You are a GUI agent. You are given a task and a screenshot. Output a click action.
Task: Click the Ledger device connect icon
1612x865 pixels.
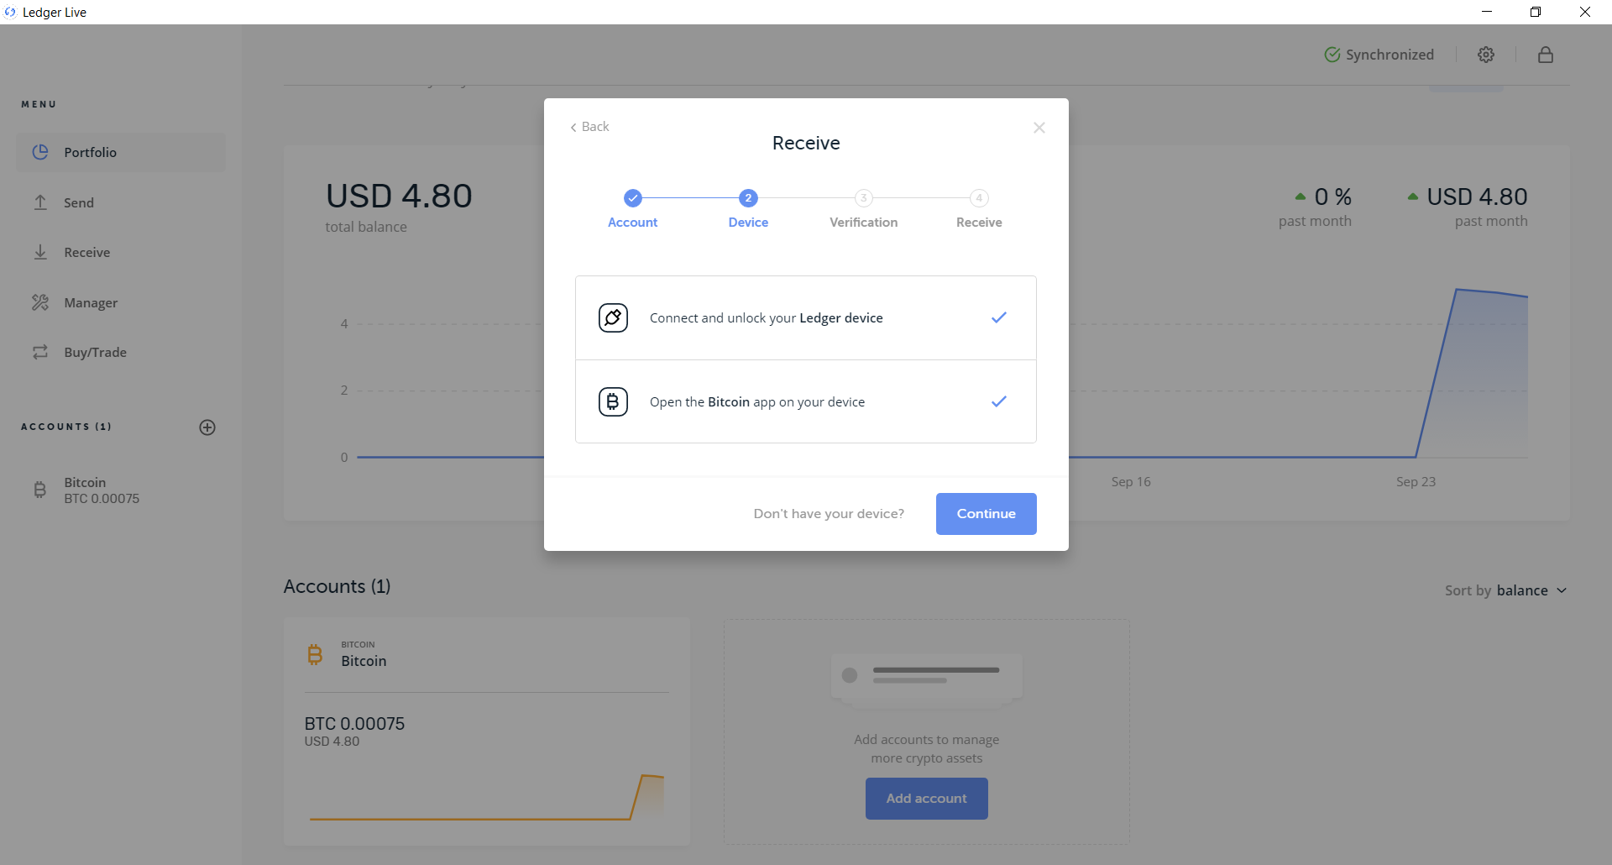pos(613,317)
